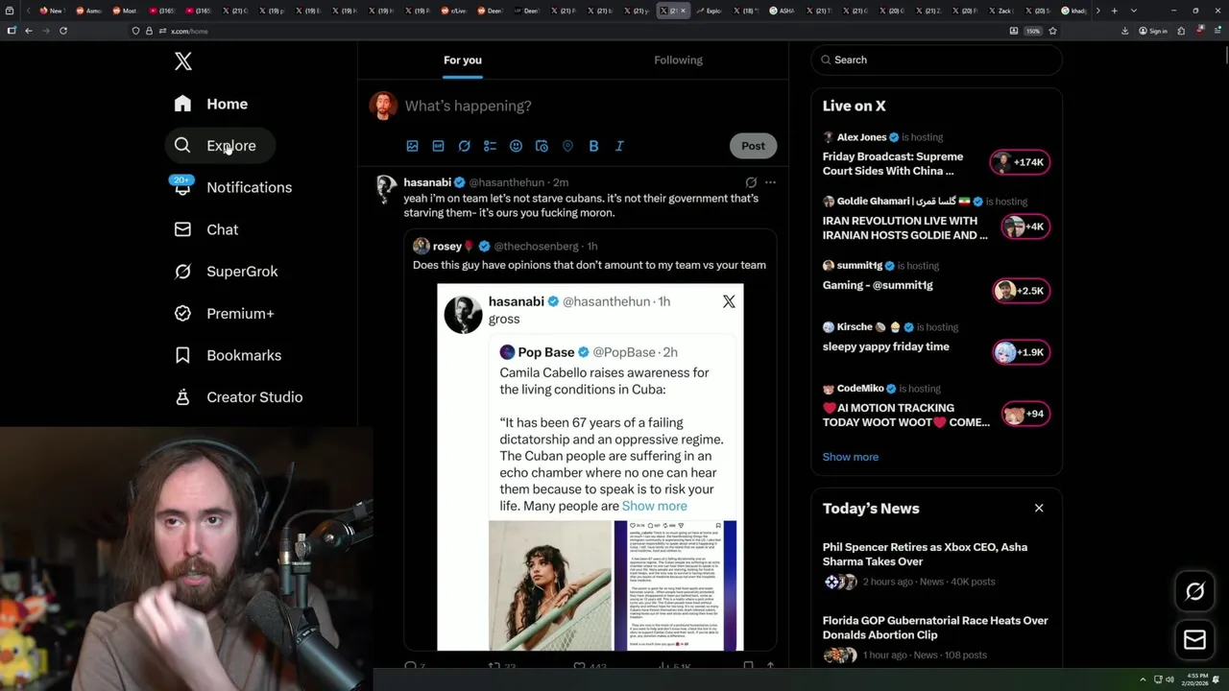Open Creator Studio in the sidebar
1229x691 pixels.
coord(239,397)
